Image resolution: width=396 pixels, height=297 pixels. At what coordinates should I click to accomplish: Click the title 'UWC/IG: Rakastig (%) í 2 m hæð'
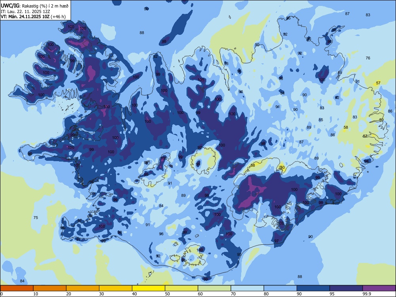(34, 6)
